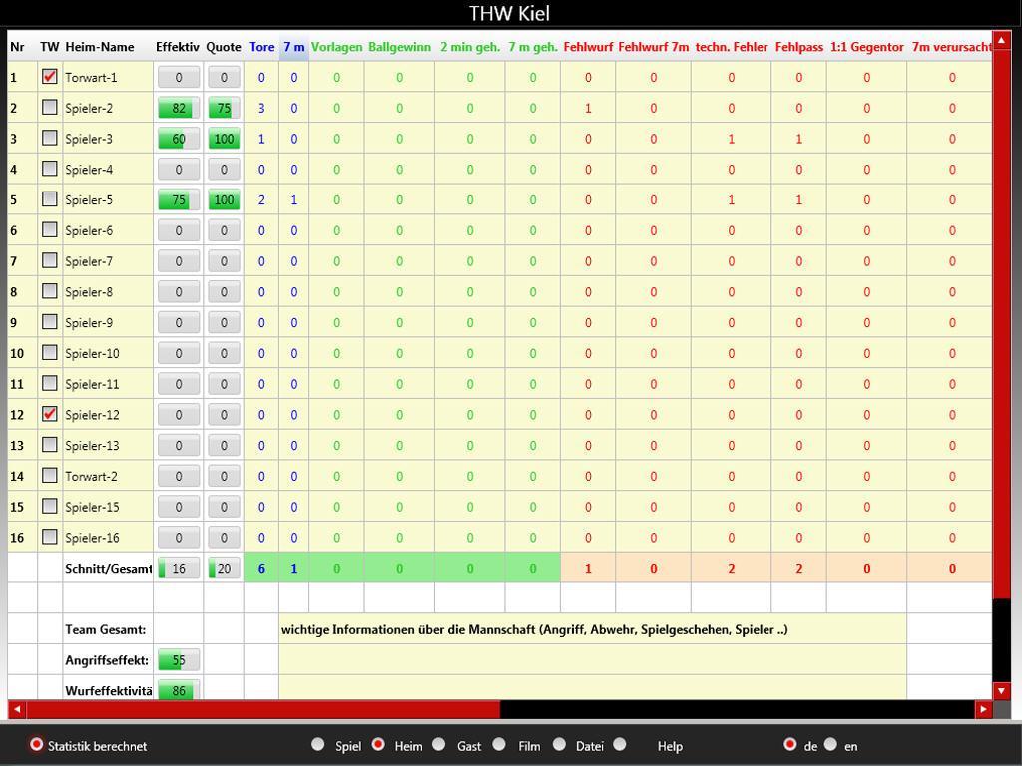Uncheck the TW checkbox for Torwart-1
Viewport: 1022px width, 766px height.
tap(50, 77)
